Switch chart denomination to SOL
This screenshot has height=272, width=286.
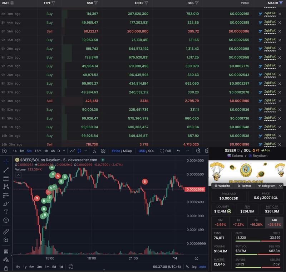151,151
